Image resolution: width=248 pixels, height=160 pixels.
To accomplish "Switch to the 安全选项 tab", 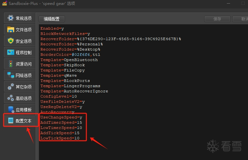I will pyautogui.click(x=20, y=41).
